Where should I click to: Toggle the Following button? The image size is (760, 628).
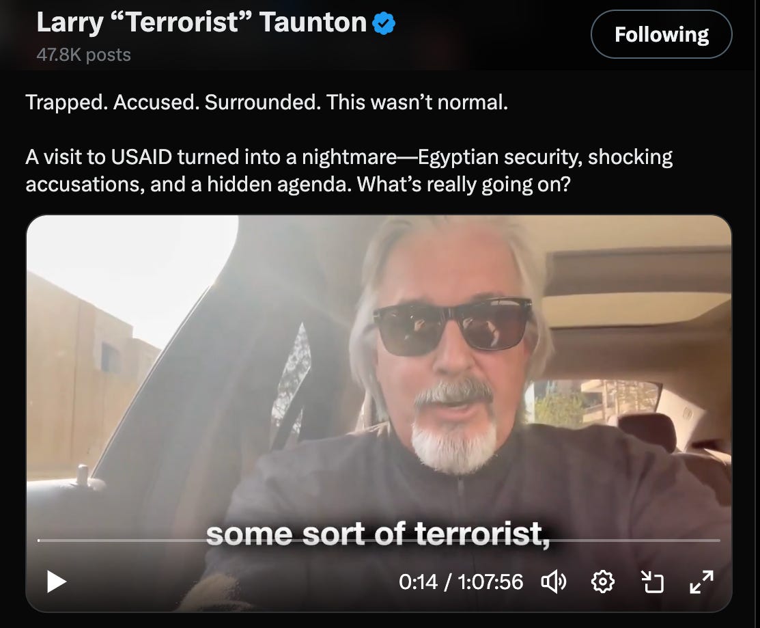point(661,34)
